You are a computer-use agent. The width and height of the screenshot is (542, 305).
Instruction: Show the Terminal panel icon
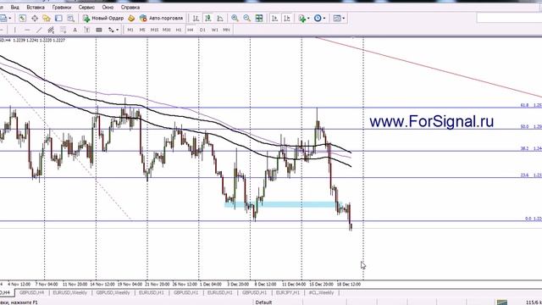point(58,19)
